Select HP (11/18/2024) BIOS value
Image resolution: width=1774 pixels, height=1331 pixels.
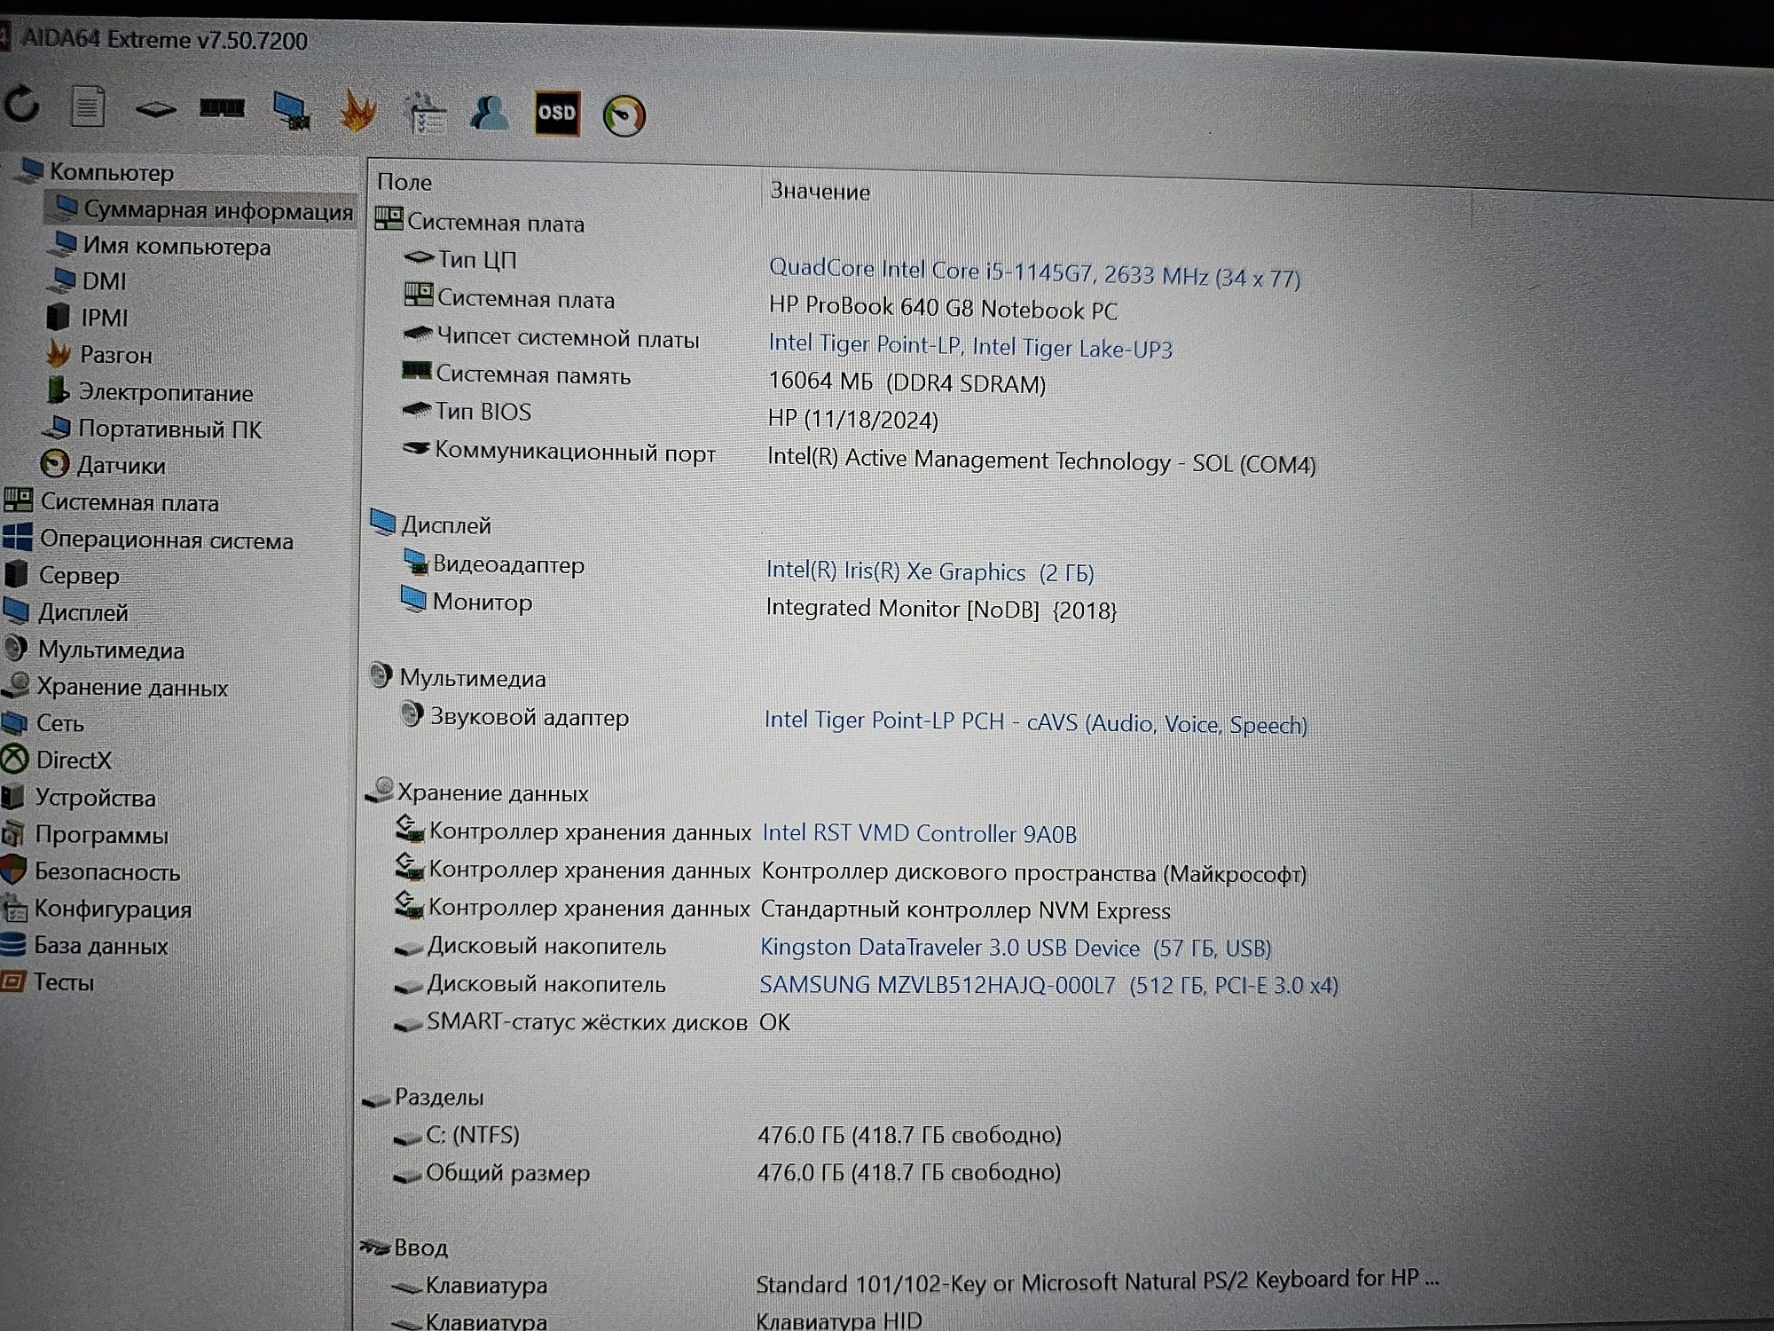click(852, 418)
